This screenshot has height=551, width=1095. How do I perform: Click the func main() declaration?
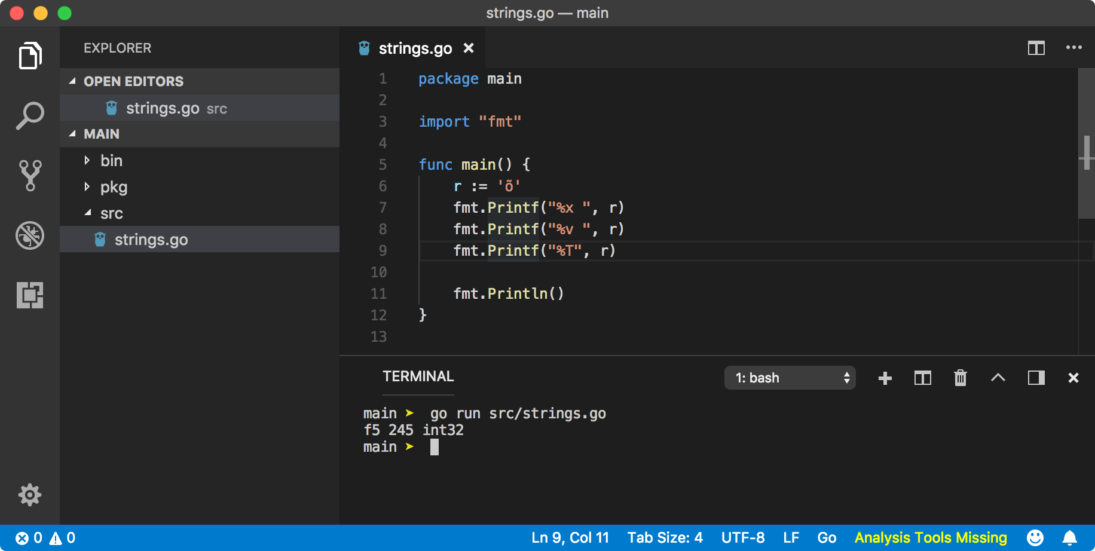[475, 165]
